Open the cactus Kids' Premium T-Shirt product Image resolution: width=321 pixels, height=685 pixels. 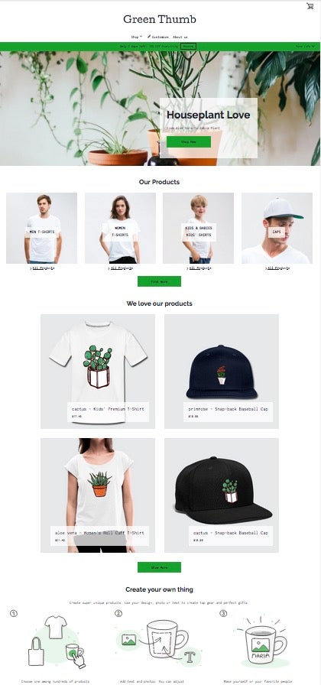click(x=98, y=372)
